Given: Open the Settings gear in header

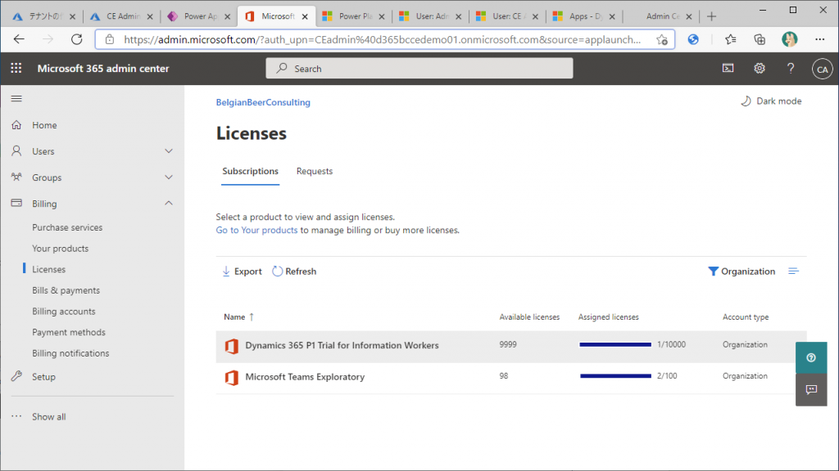Looking at the screenshot, I should 760,69.
